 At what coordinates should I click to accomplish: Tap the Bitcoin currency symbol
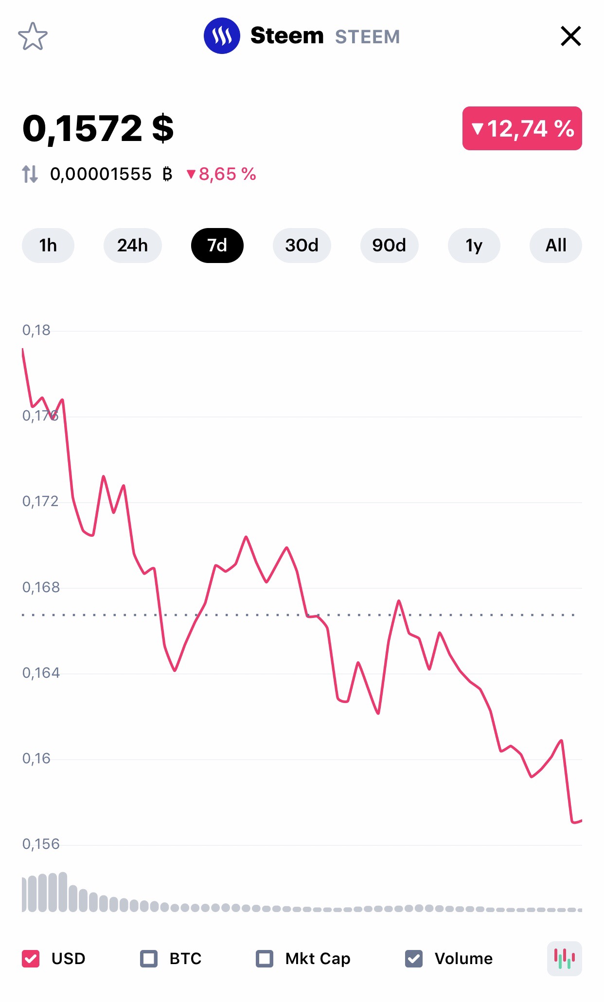(x=167, y=174)
